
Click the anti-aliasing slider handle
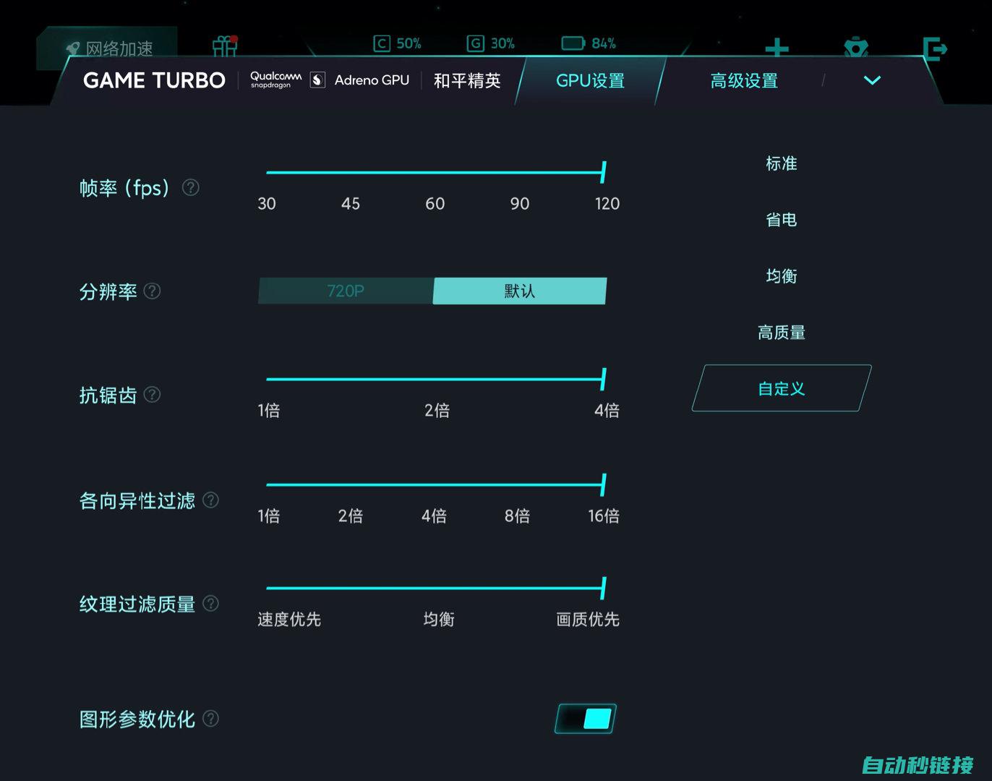pos(603,379)
